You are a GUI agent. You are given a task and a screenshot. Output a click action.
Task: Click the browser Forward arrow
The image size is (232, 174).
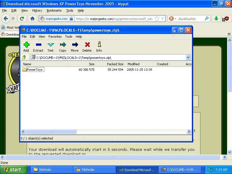point(13,19)
